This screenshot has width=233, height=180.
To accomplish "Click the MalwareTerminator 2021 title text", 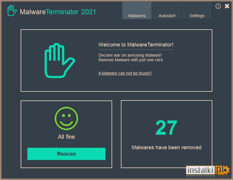I will 58,12.
